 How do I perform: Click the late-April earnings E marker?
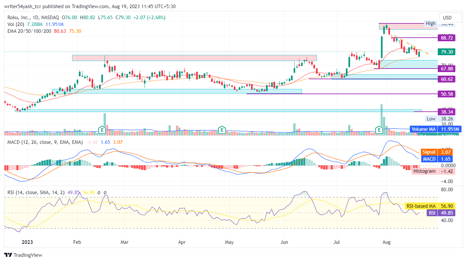pos(222,130)
